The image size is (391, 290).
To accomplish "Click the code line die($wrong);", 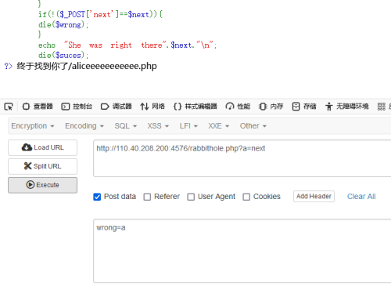I will [x=63, y=24].
